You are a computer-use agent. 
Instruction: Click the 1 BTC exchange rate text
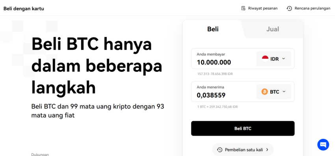point(218,107)
